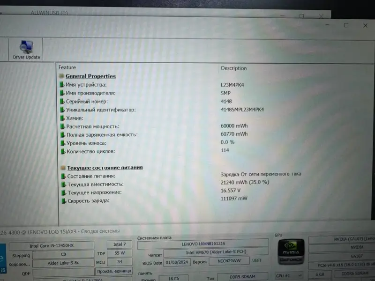Click the manufacturer value SMP
The image size is (375, 281).
[x=225, y=93]
